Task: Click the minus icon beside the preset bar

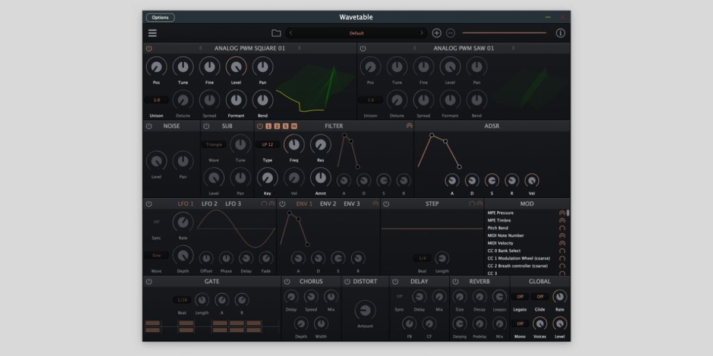Action: (450, 33)
